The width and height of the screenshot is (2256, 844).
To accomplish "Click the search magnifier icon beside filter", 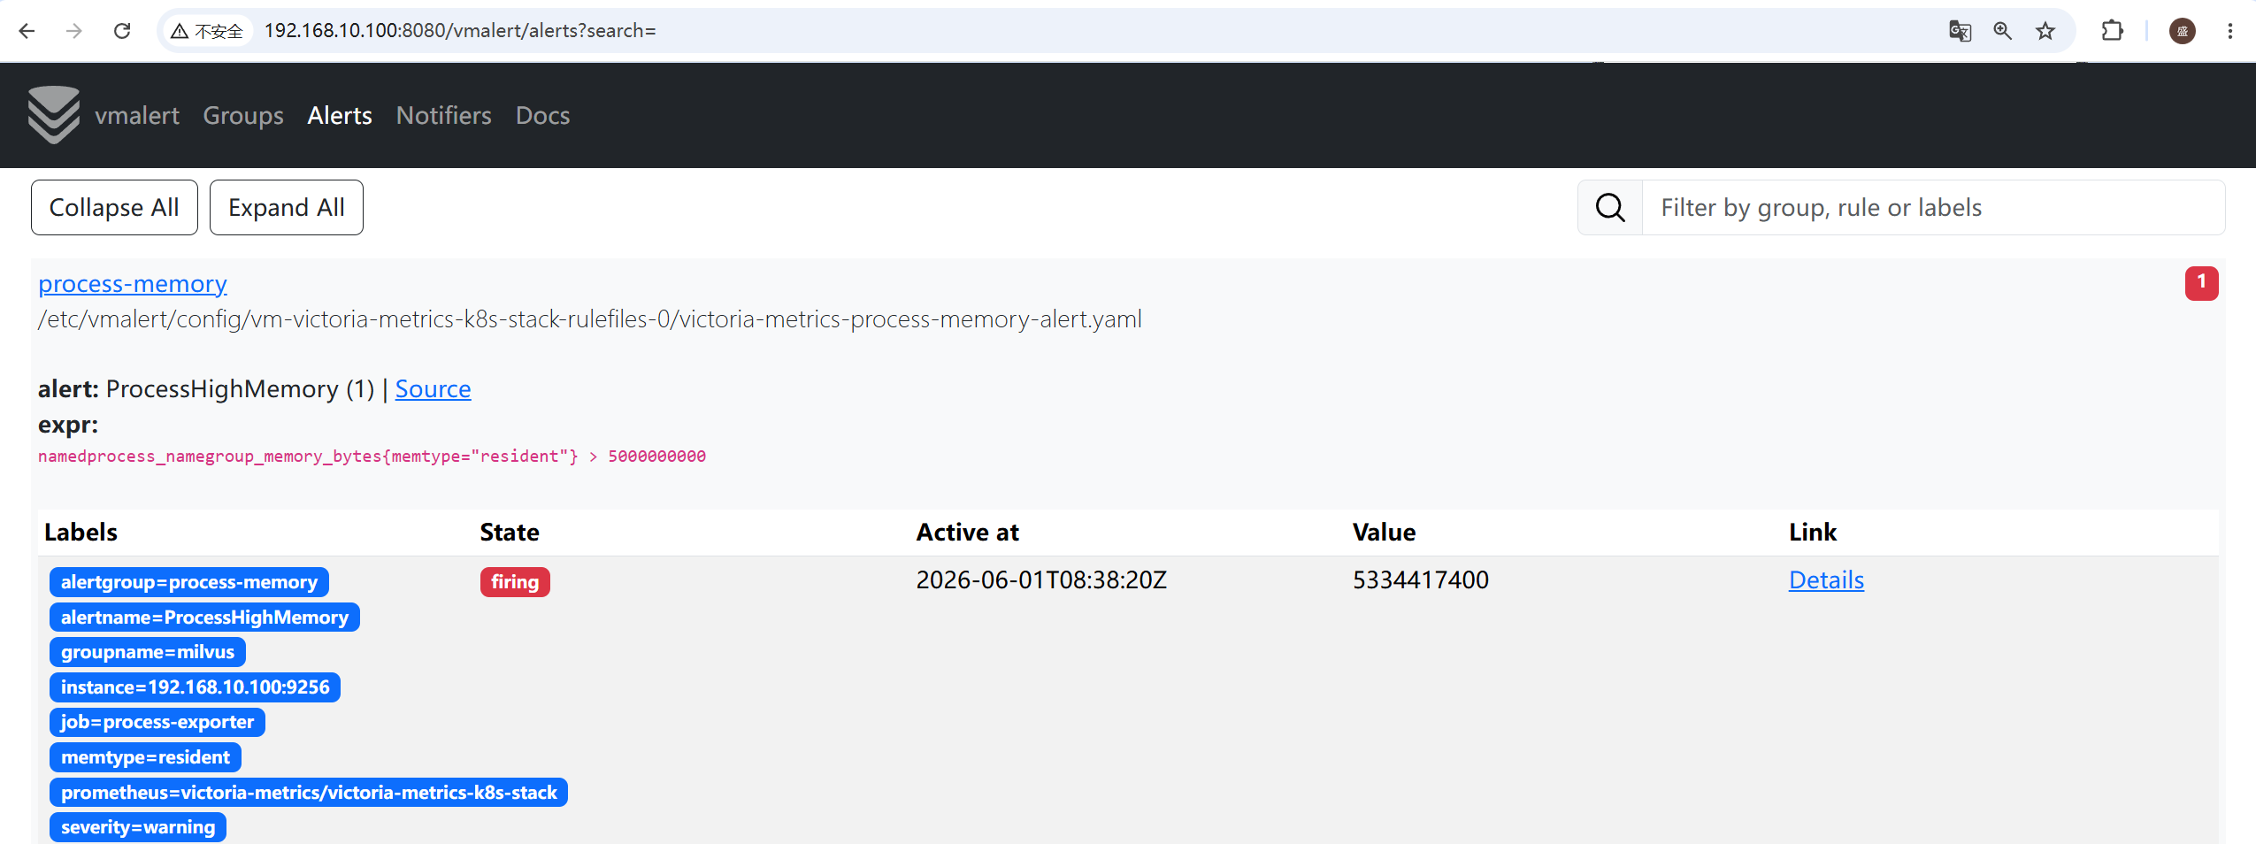I will point(1610,208).
